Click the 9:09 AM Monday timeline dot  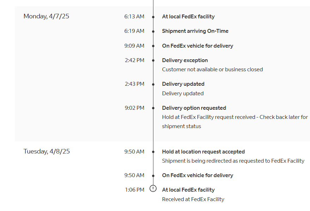[x=153, y=46]
